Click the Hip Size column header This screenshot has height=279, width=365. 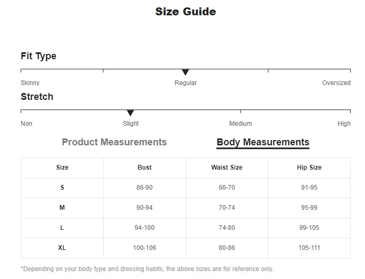coord(309,168)
